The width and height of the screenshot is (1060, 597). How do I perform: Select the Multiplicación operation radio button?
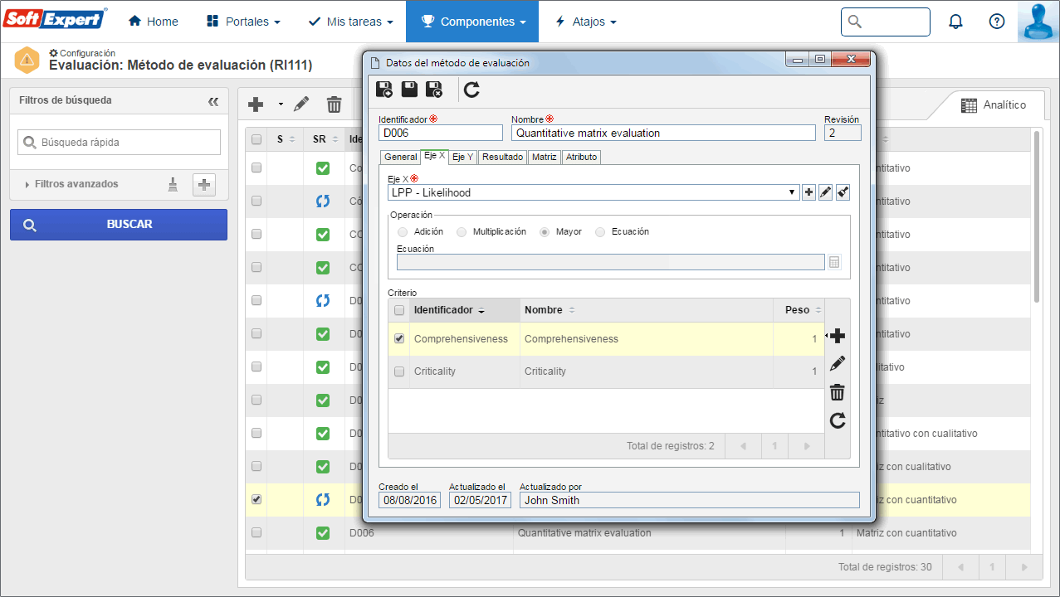pos(462,232)
